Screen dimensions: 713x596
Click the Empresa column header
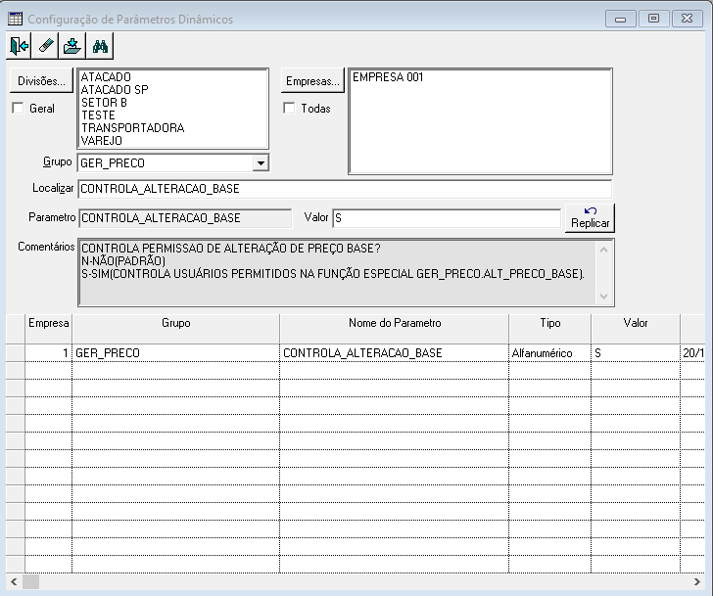pyautogui.click(x=49, y=329)
